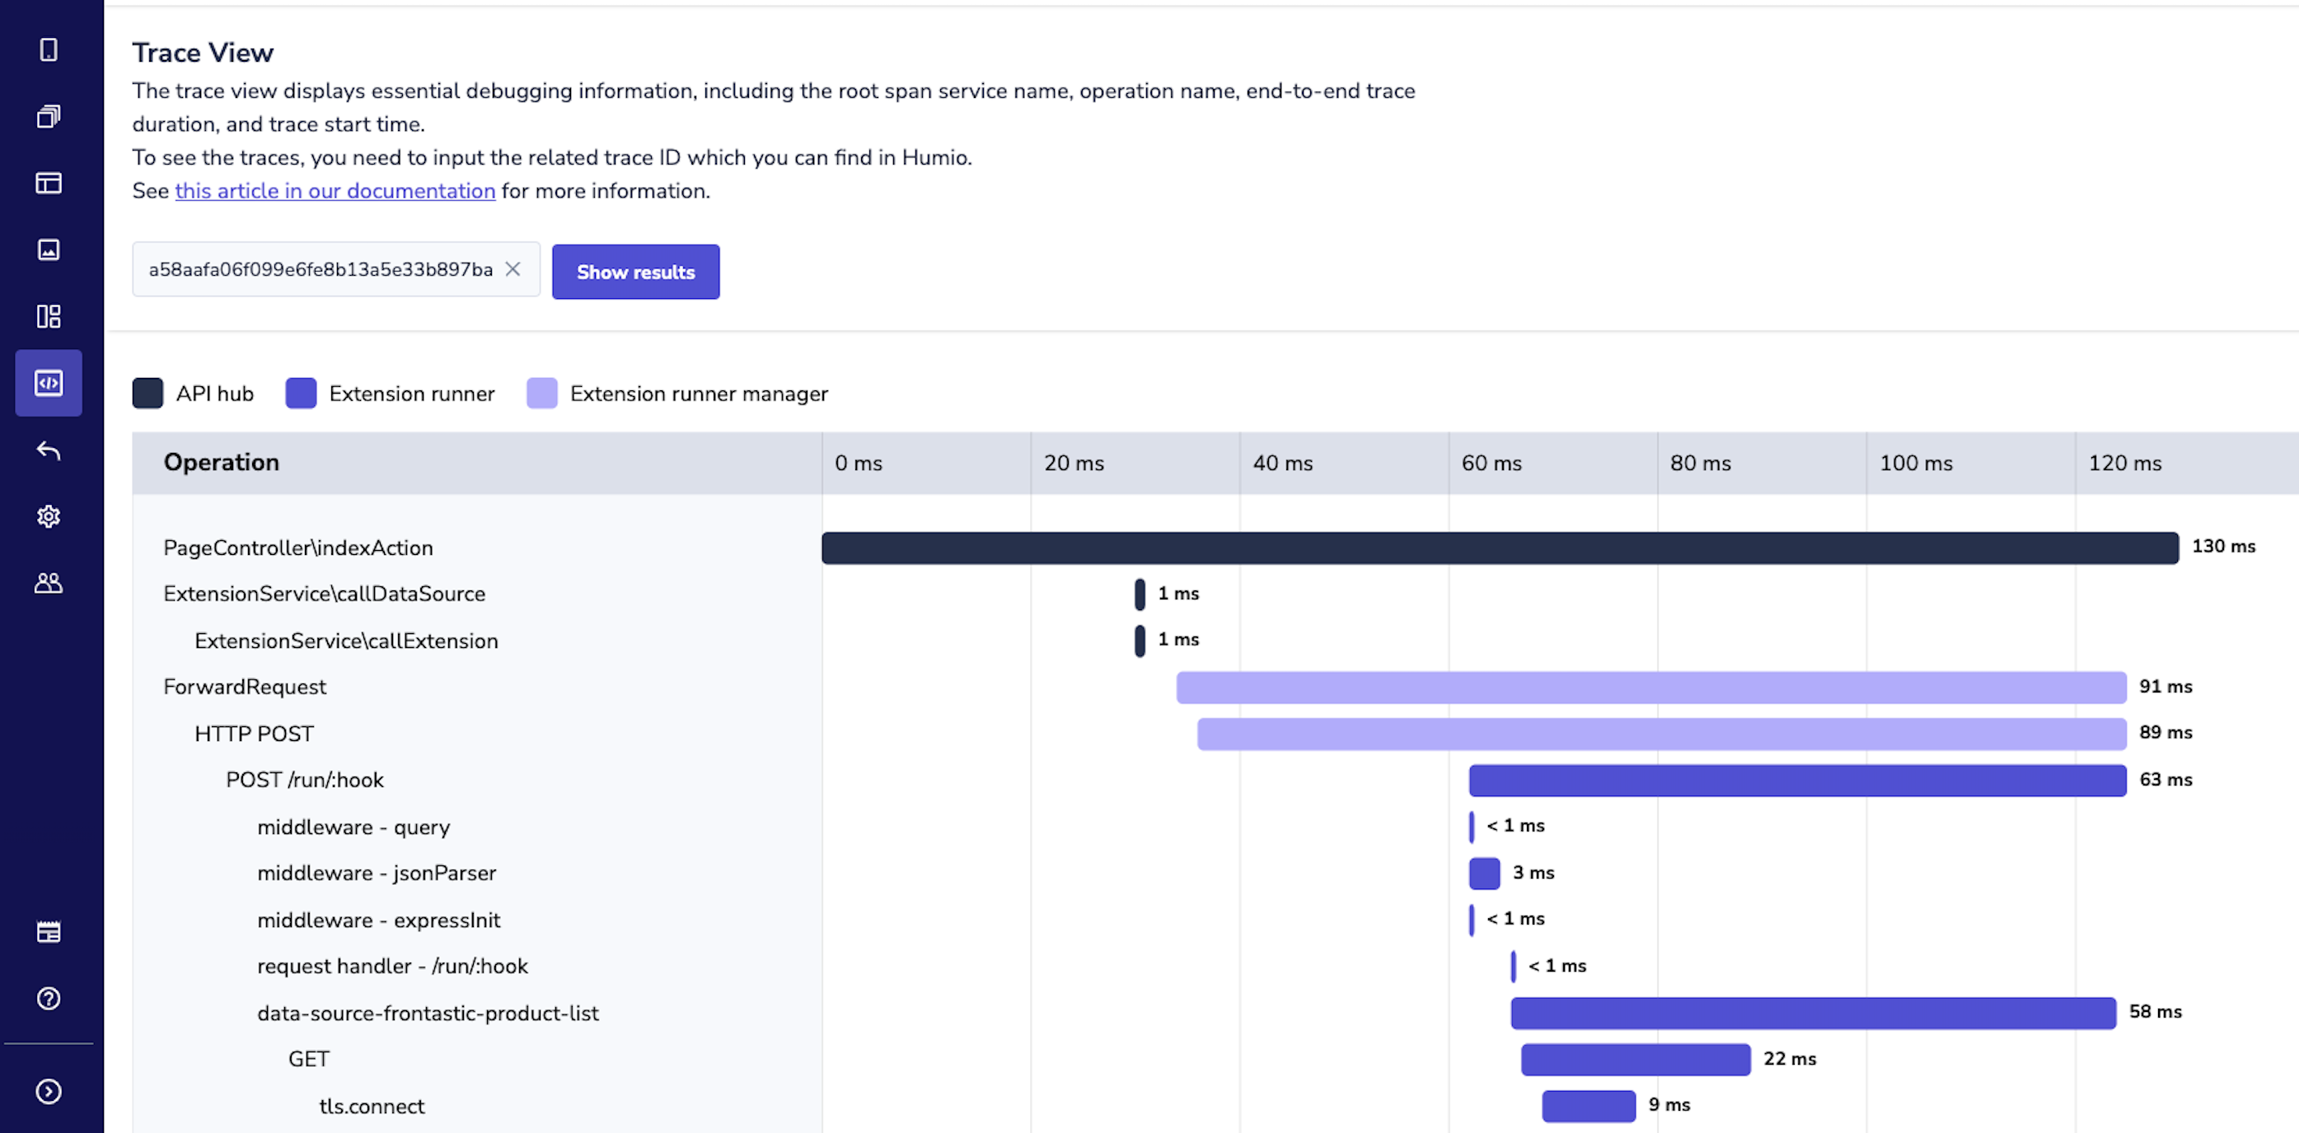This screenshot has width=2299, height=1133.
Task: Click the undo arrow icon in sidebar
Action: coord(49,450)
